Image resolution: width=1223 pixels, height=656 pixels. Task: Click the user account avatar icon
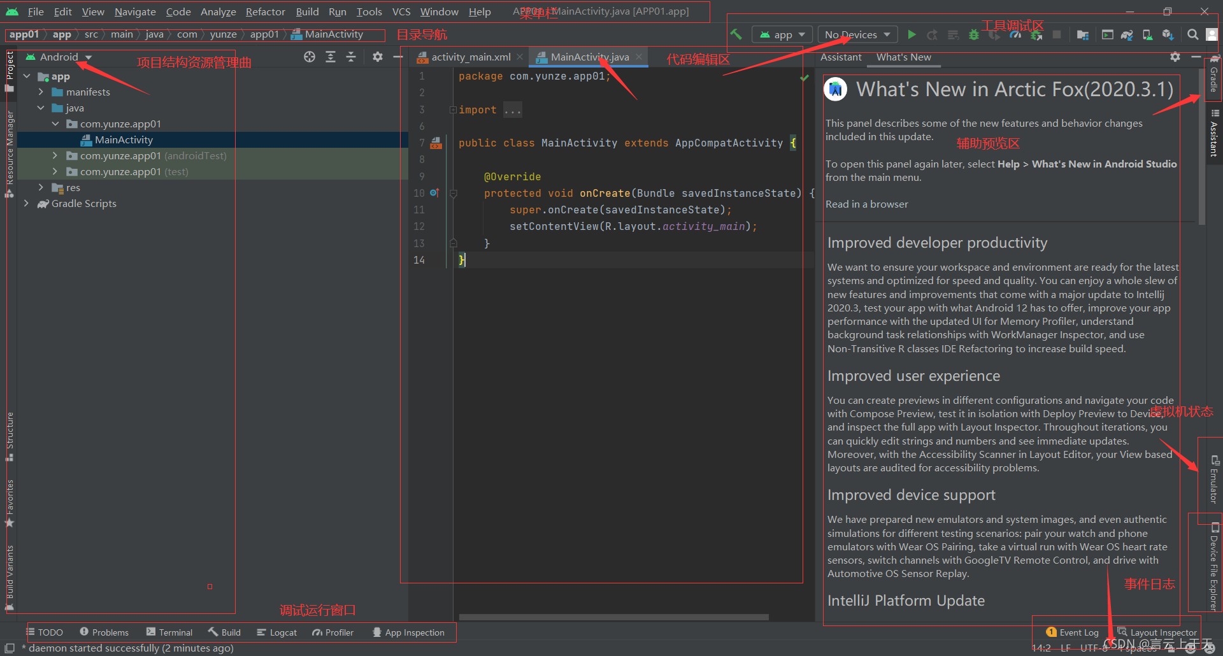[x=1212, y=34]
